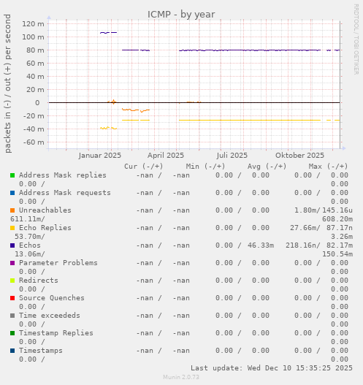Select the 'Address Mask requests' label
The height and width of the screenshot is (385, 363).
pyautogui.click(x=65, y=193)
